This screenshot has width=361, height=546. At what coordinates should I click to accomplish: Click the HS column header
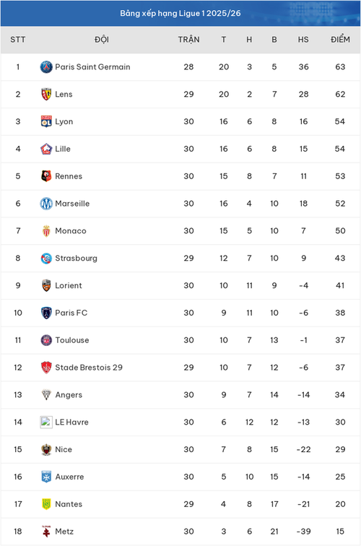pyautogui.click(x=303, y=40)
